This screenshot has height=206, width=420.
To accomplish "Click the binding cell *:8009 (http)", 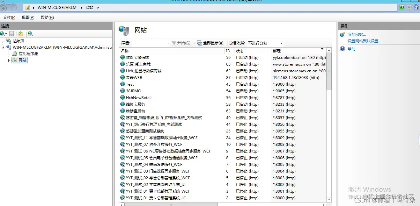I will [x=284, y=138].
